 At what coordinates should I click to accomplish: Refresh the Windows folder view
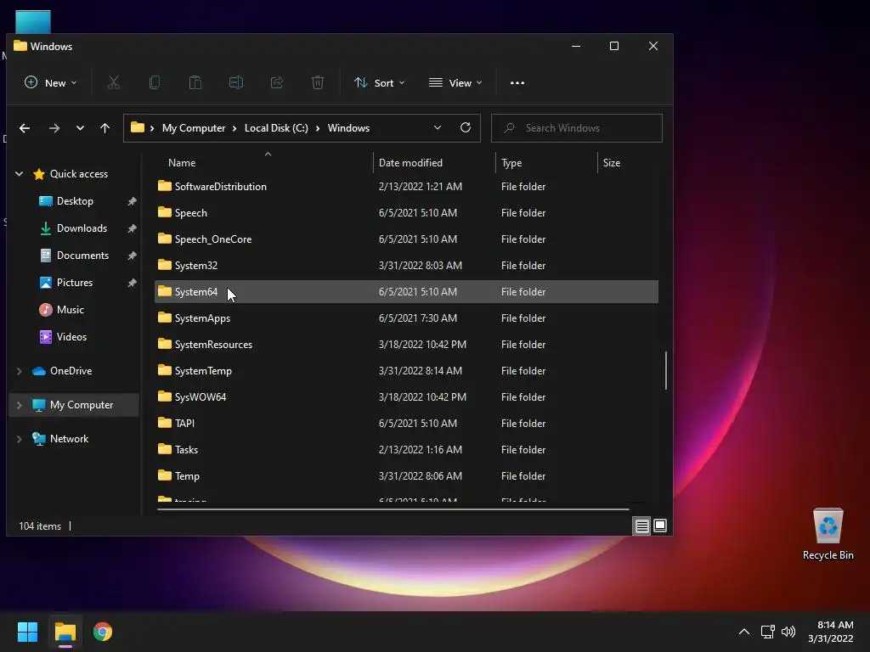point(466,127)
